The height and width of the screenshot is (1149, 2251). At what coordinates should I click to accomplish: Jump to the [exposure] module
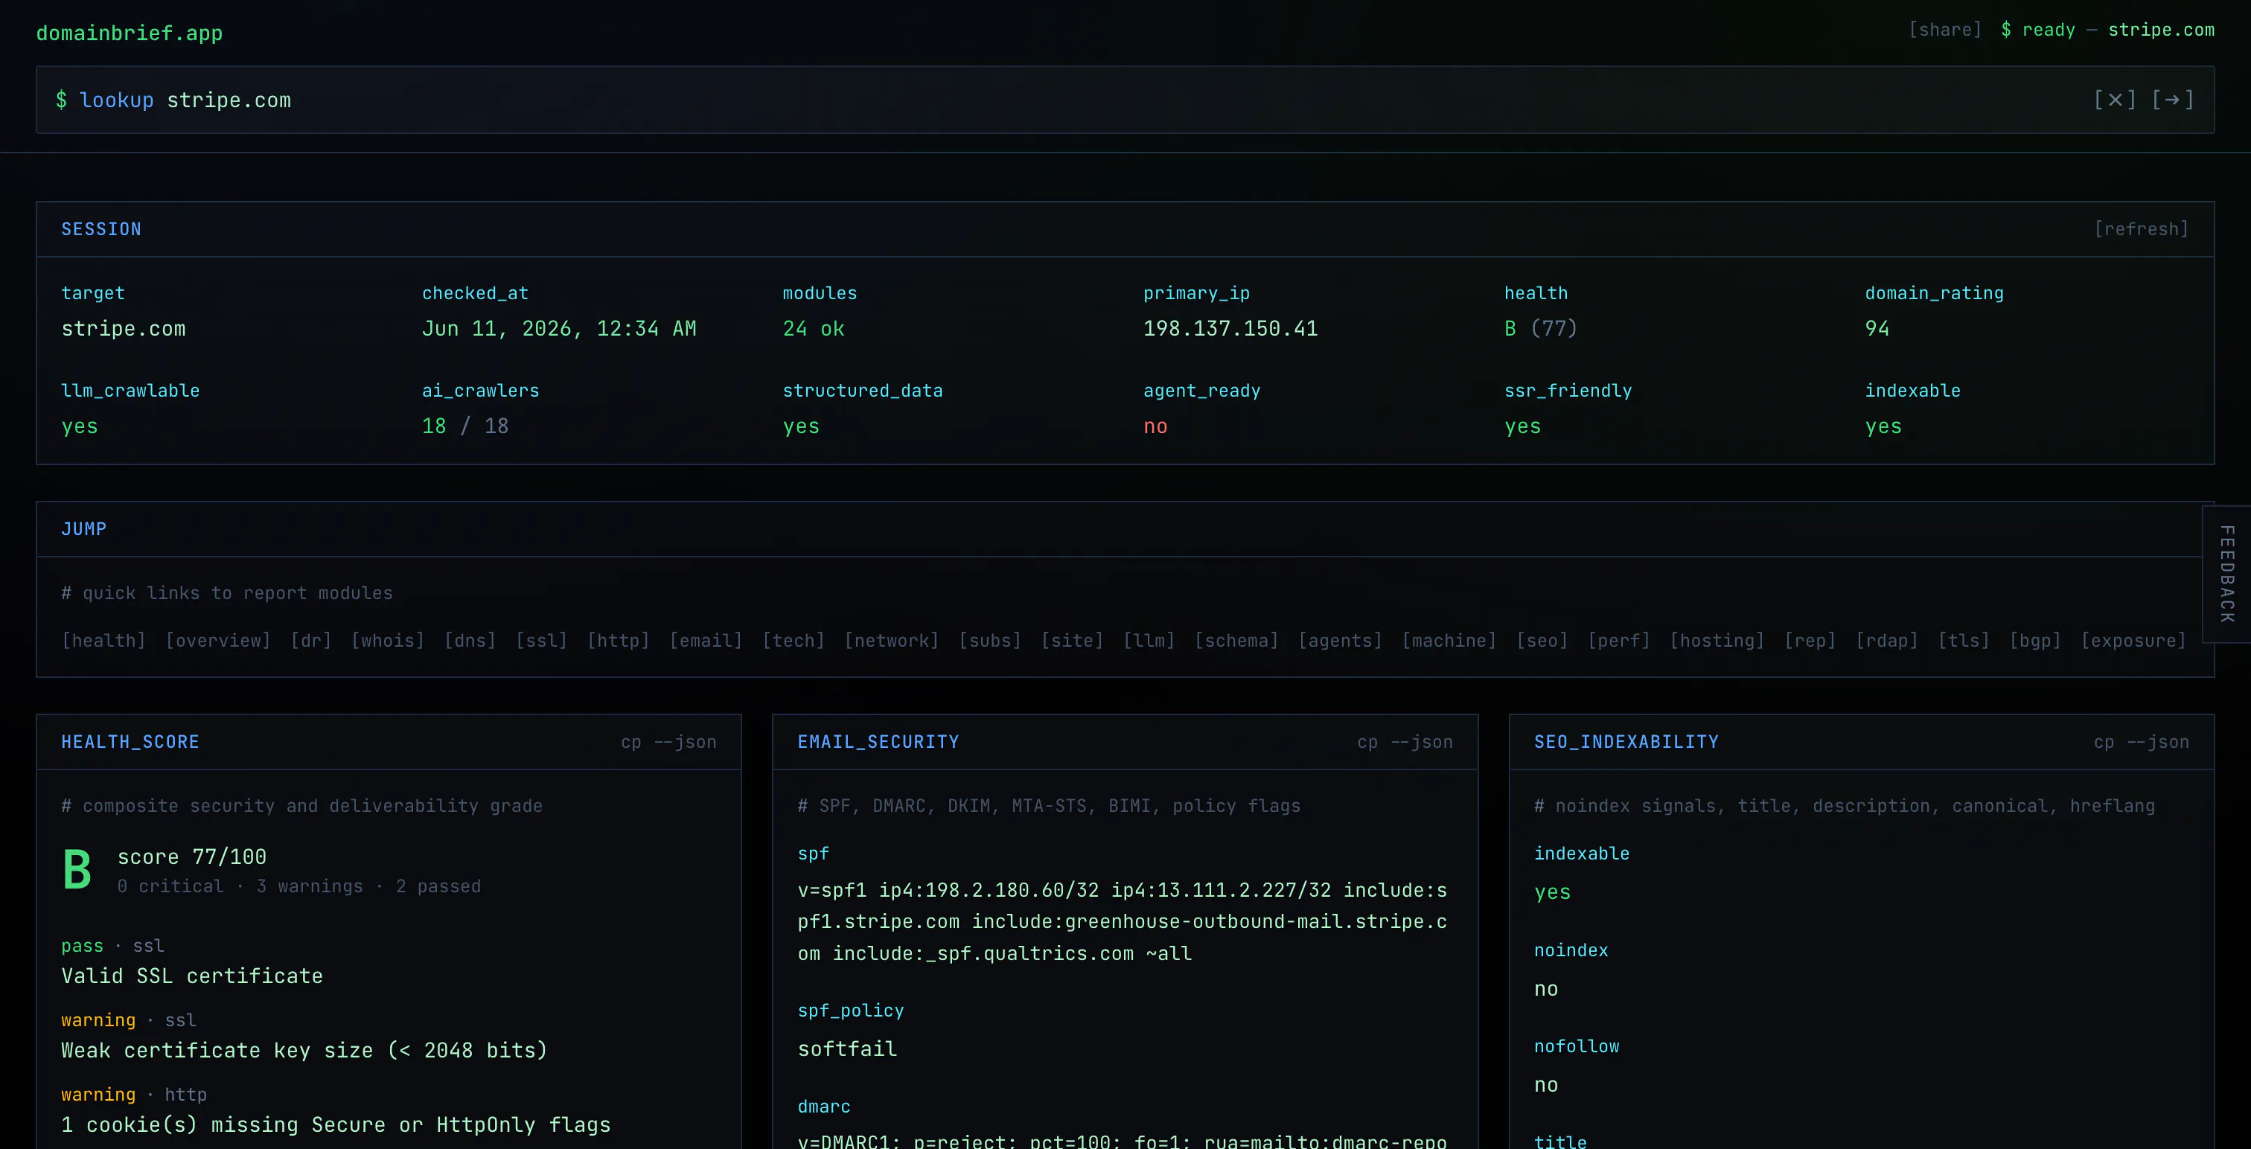[x=2134, y=641]
